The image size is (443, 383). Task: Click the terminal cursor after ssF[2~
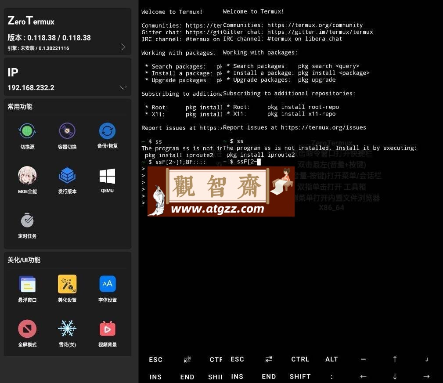click(x=259, y=162)
